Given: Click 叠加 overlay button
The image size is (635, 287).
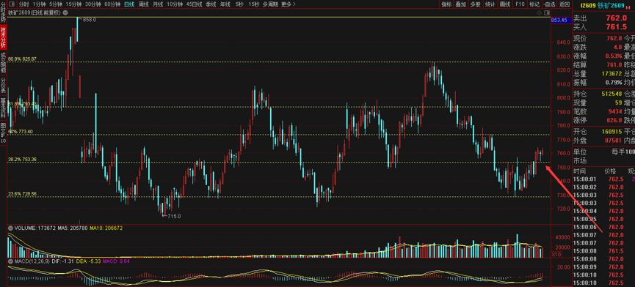Looking at the screenshot, I should coord(461,4).
